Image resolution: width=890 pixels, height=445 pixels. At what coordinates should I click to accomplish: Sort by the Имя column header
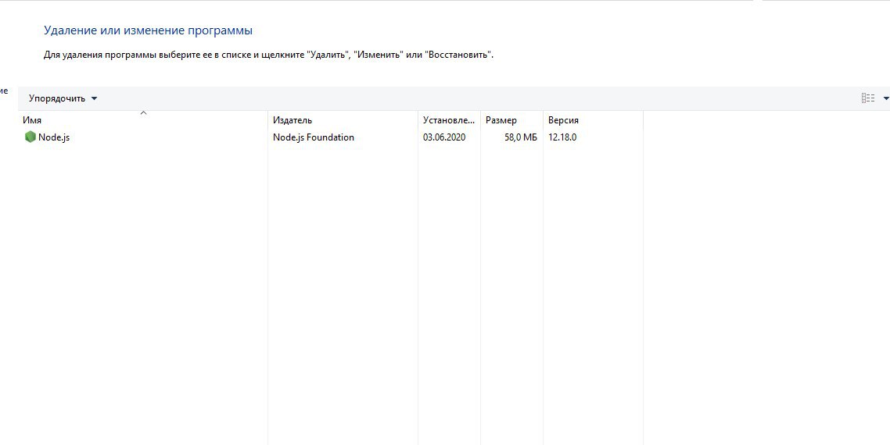pyautogui.click(x=144, y=120)
